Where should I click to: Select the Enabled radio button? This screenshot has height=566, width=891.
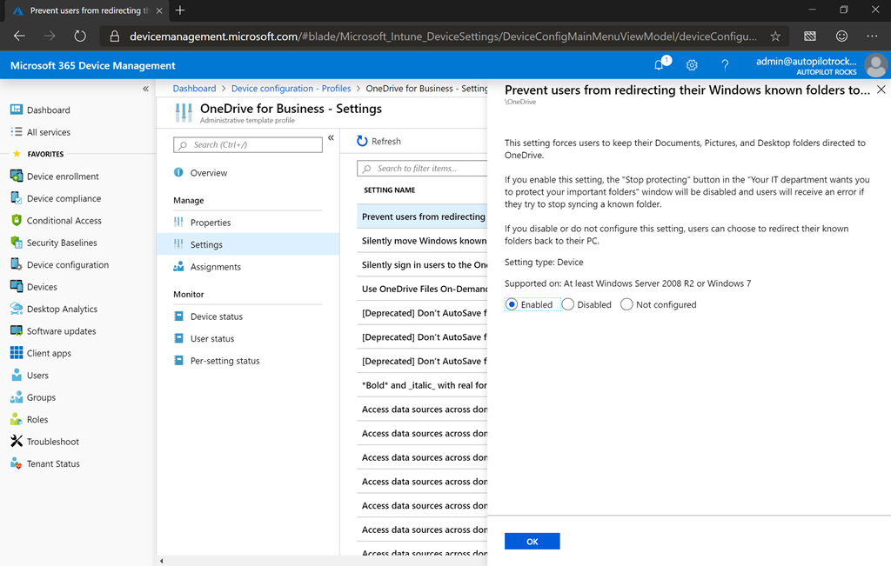512,304
